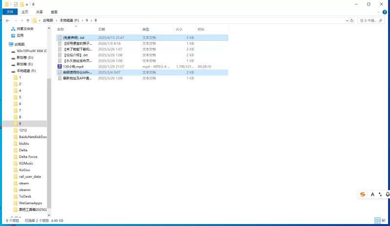This screenshot has height=226, width=390.
Task: Open the Help question mark icon
Action: [385, 12]
